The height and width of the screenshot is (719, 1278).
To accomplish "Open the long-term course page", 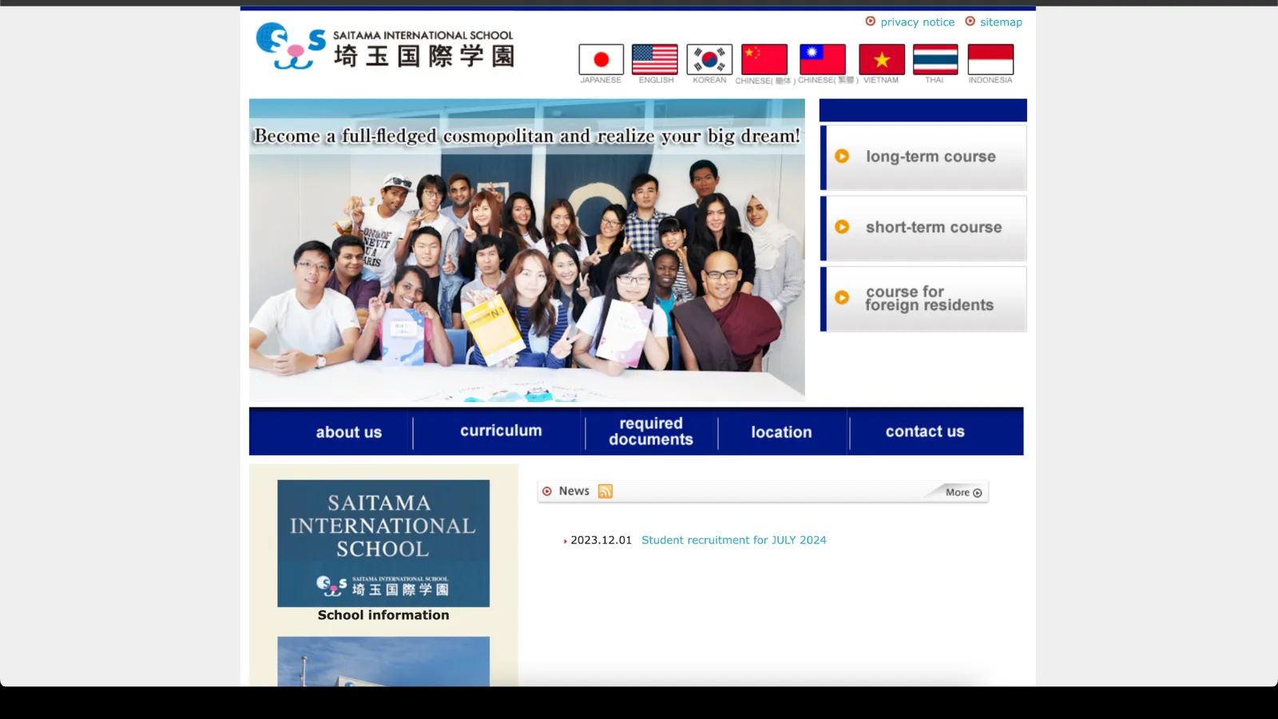I will click(x=924, y=157).
